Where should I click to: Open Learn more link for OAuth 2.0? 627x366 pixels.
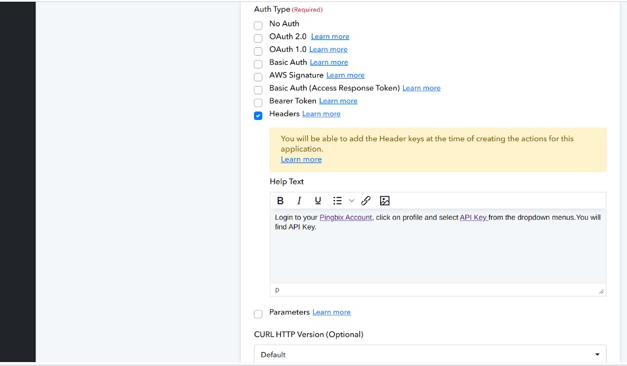(x=330, y=36)
